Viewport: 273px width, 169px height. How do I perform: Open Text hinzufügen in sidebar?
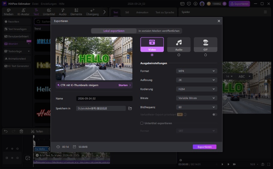[17, 29]
